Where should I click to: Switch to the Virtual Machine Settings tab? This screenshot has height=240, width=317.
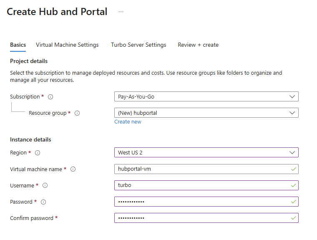67,45
